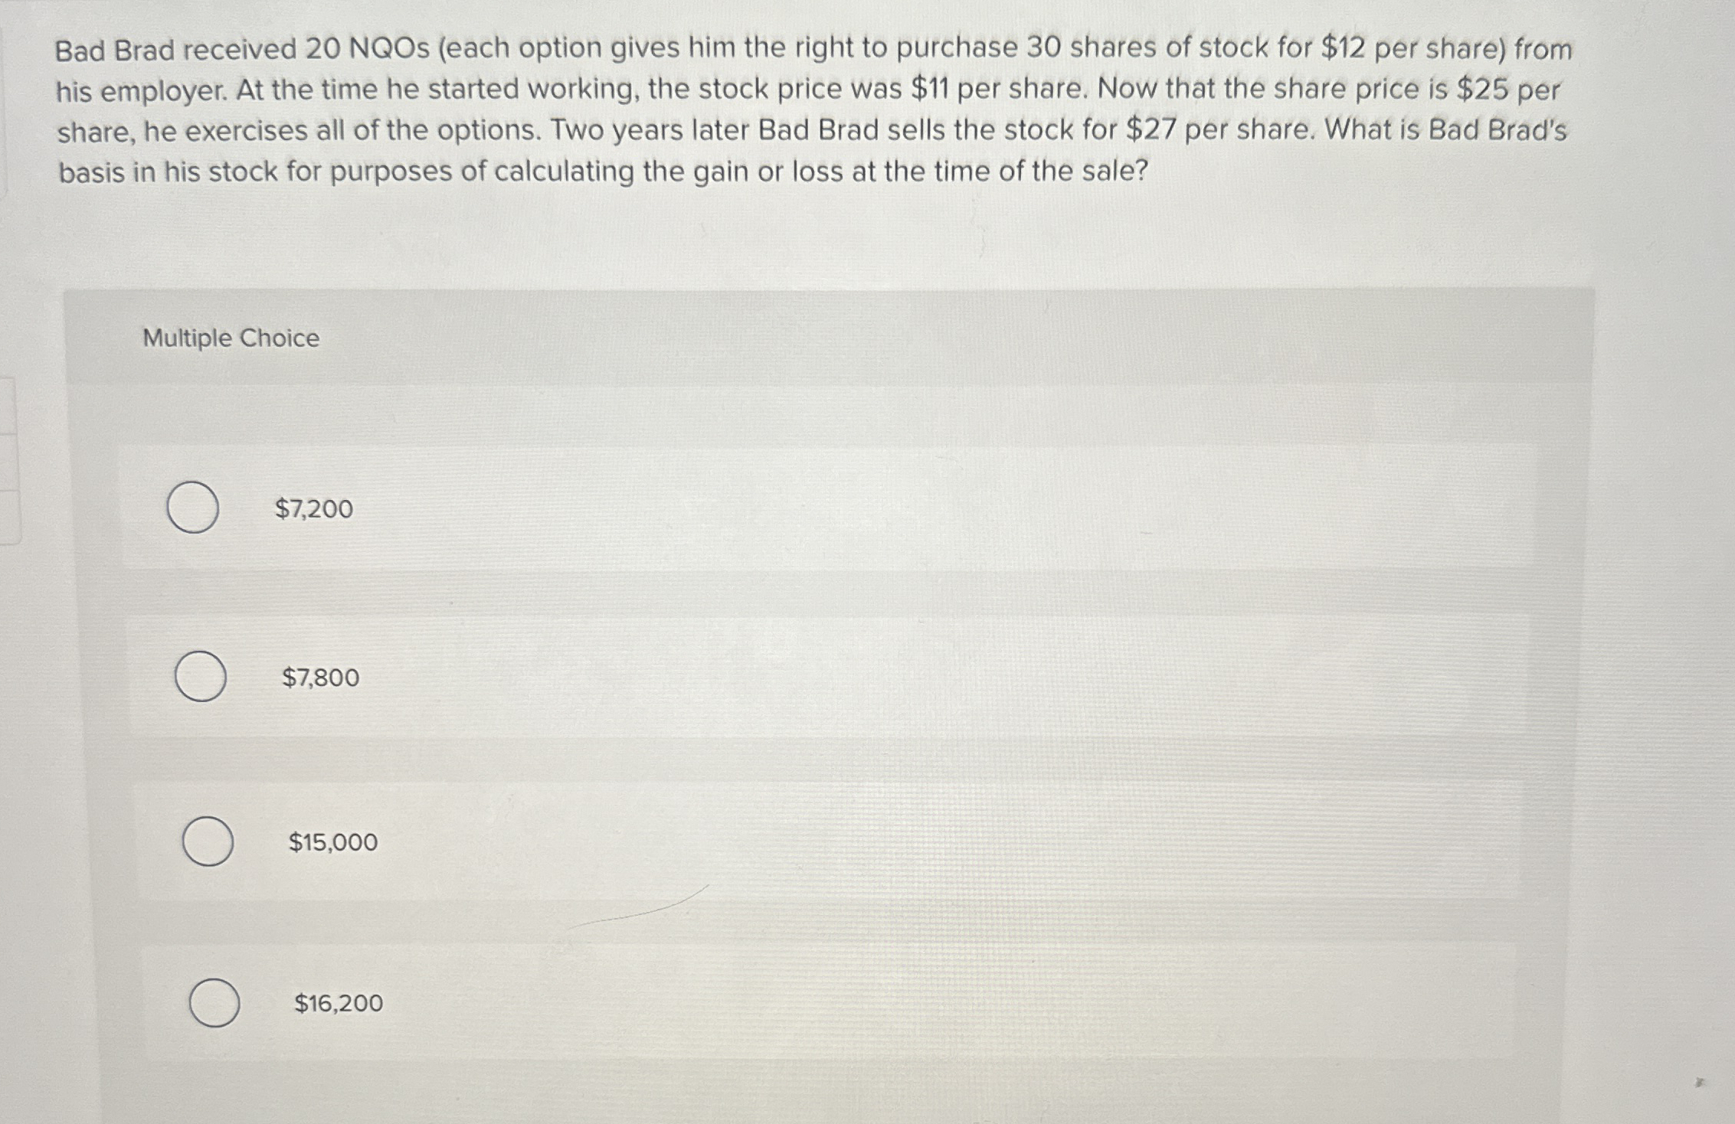Click the third answer choice circle
The width and height of the screenshot is (1735, 1124).
(207, 842)
